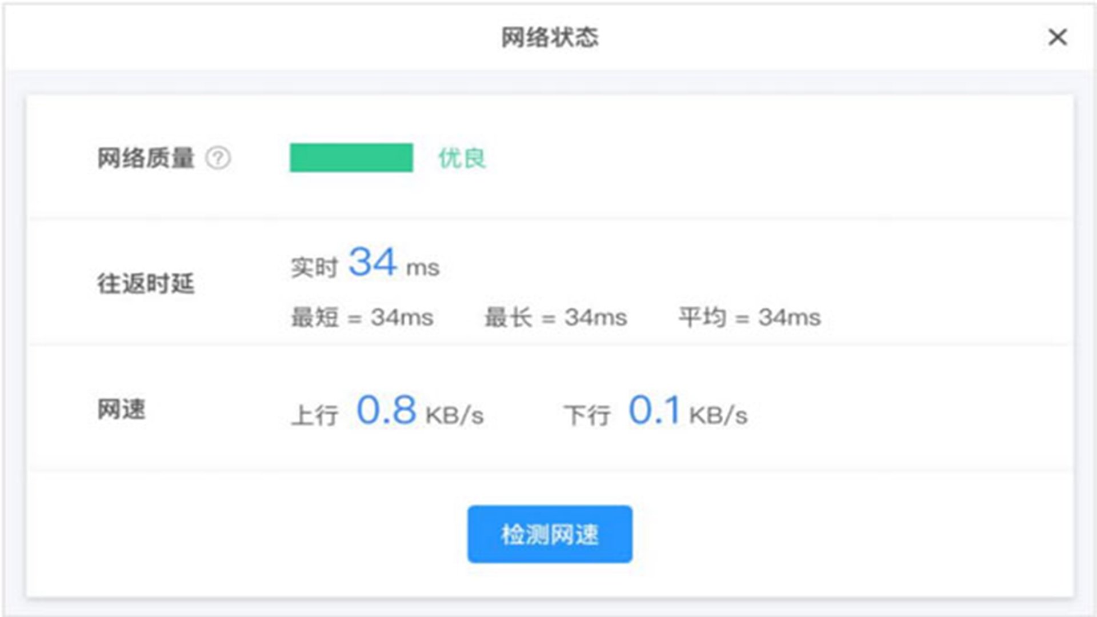Click the 网络质量 help question-mark icon

tap(218, 158)
